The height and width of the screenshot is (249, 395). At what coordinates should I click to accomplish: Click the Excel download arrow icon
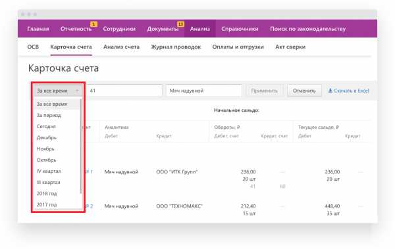(330, 91)
